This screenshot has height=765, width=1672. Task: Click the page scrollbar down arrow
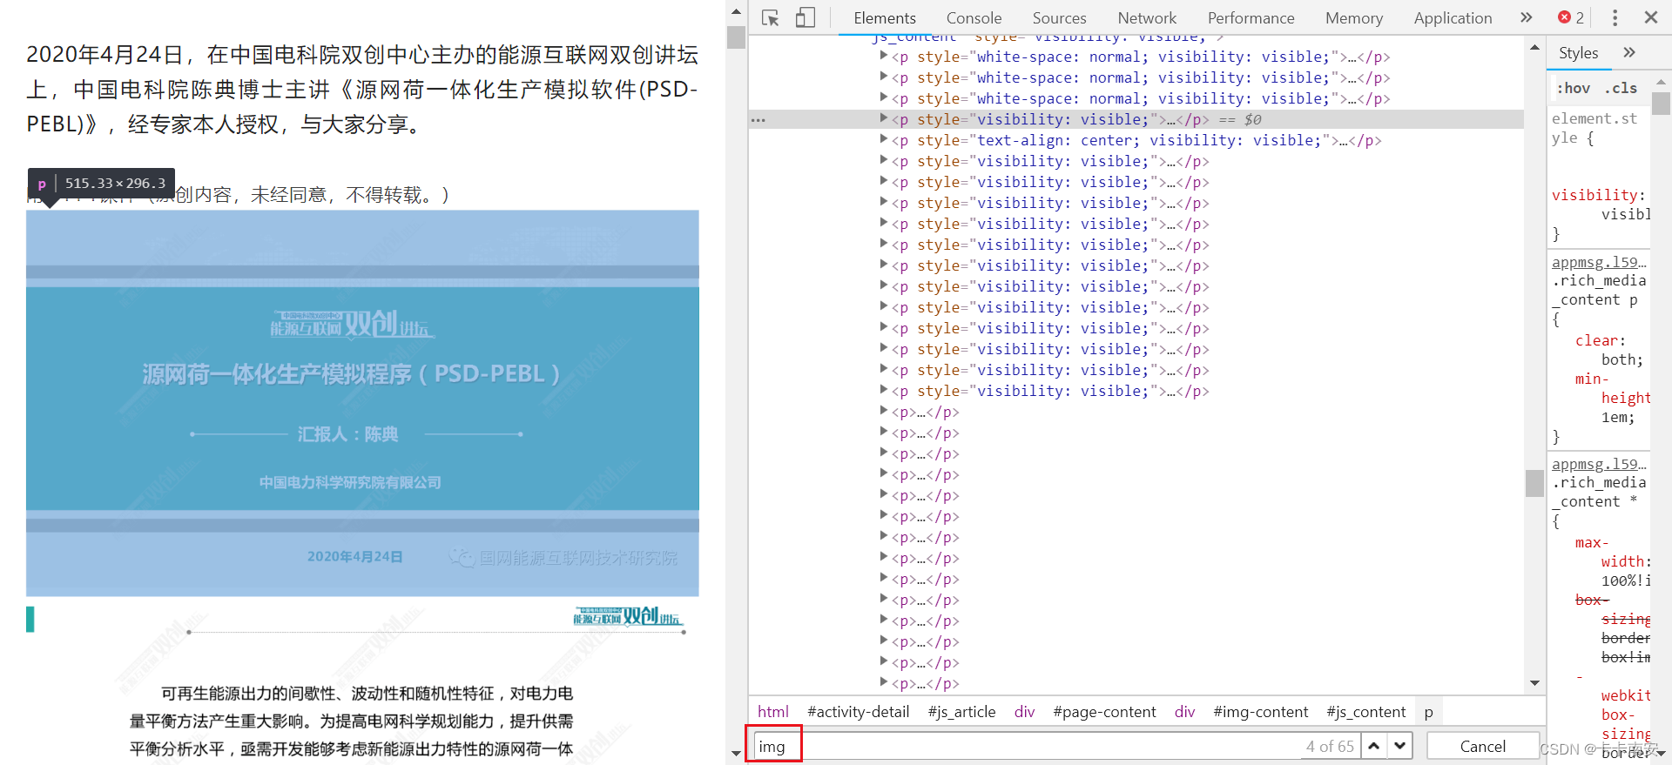pyautogui.click(x=736, y=754)
